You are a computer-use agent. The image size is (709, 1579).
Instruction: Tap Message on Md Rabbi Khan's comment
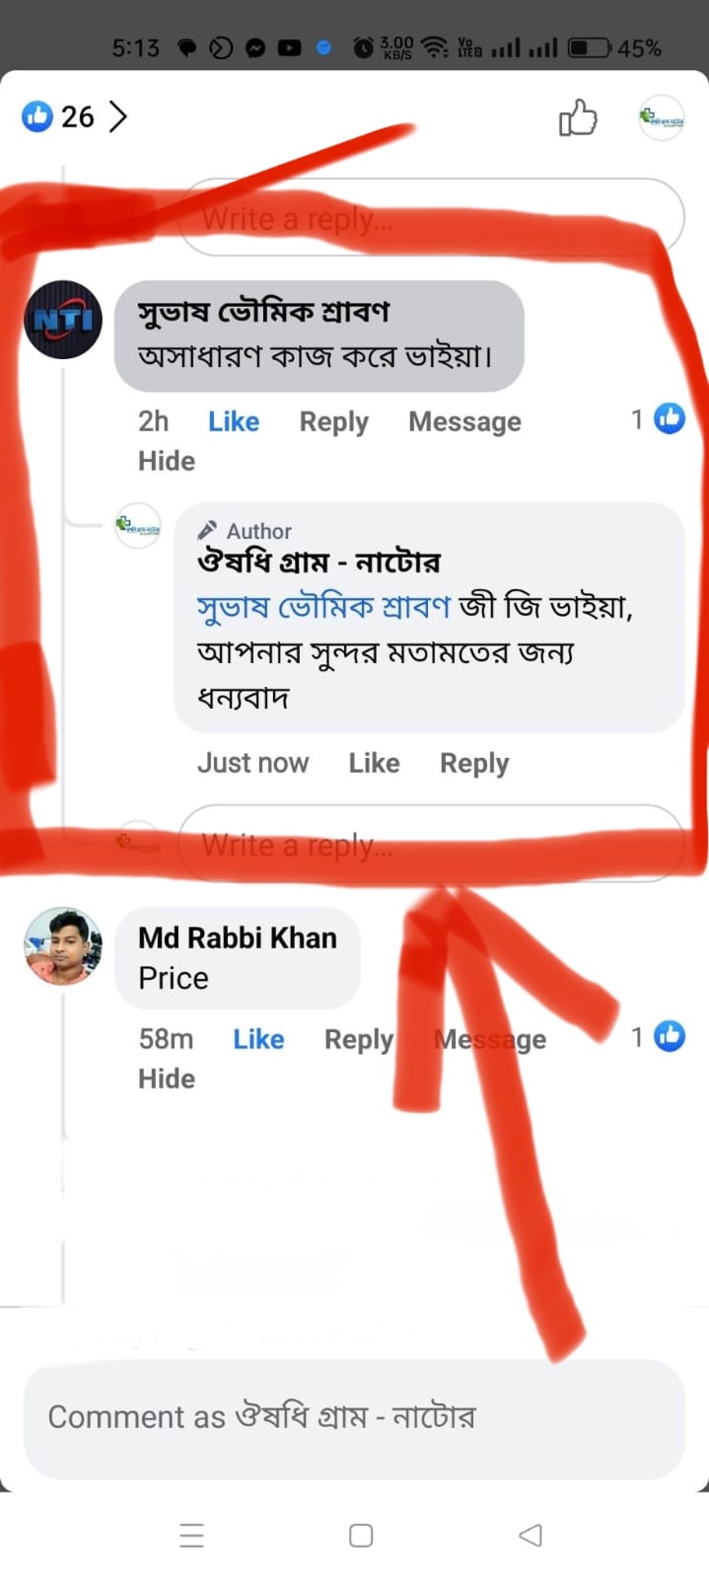[x=490, y=1038]
